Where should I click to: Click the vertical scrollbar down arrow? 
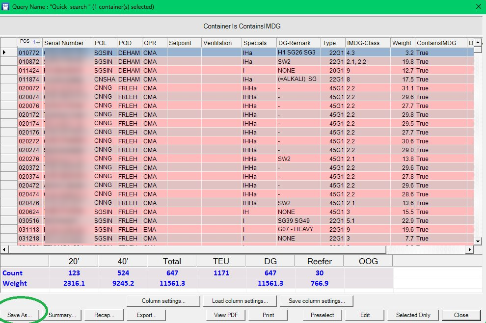(x=478, y=241)
